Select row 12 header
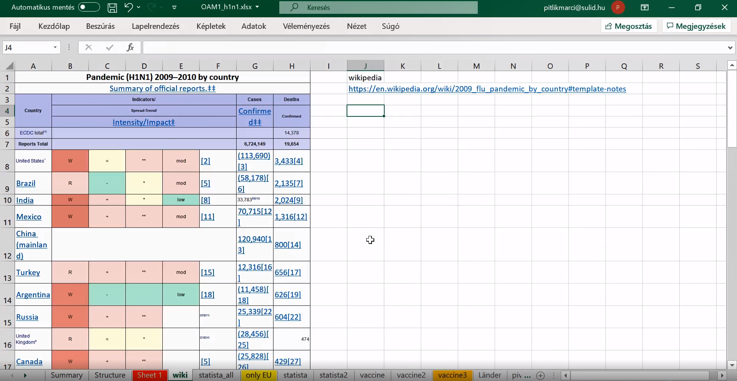The image size is (737, 381). pyautogui.click(x=7, y=245)
